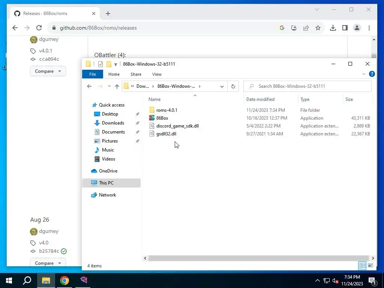Open recent locations dropdown arrow
This screenshot has width=384, height=288.
(109, 86)
